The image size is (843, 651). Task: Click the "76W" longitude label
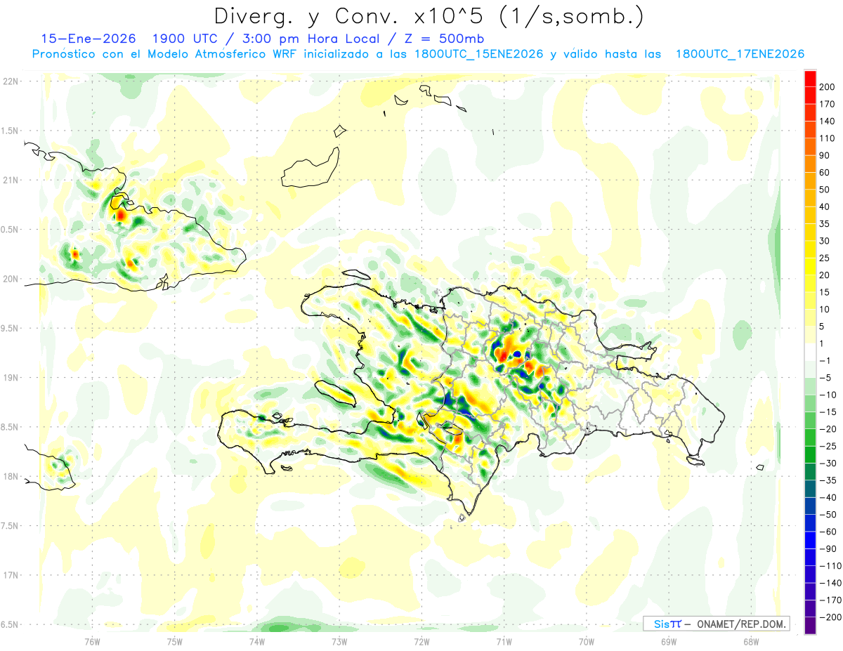(93, 641)
